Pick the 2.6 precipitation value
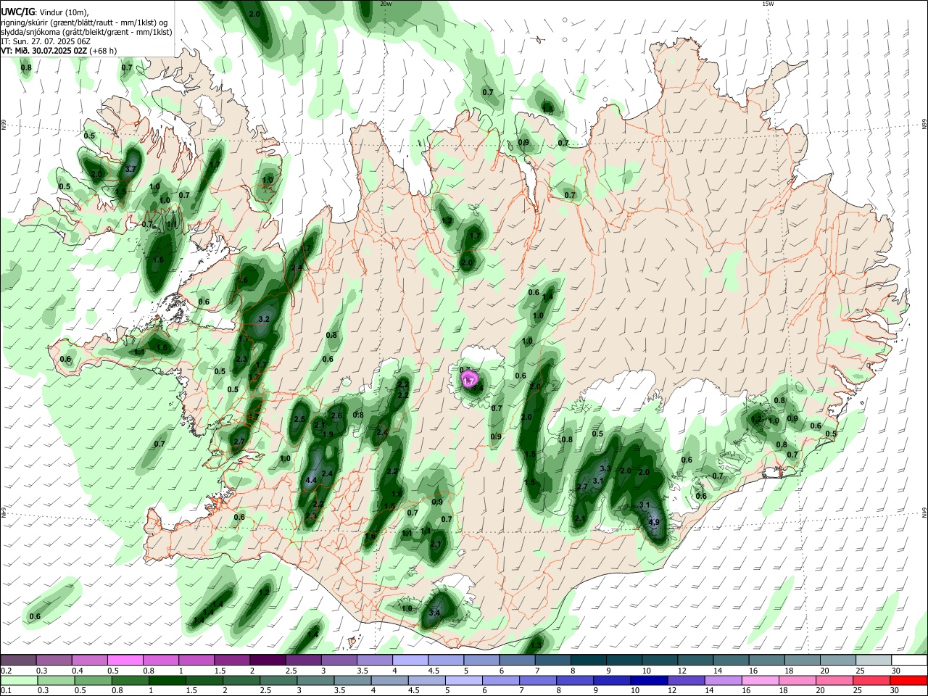928x696 pixels. (x=336, y=415)
